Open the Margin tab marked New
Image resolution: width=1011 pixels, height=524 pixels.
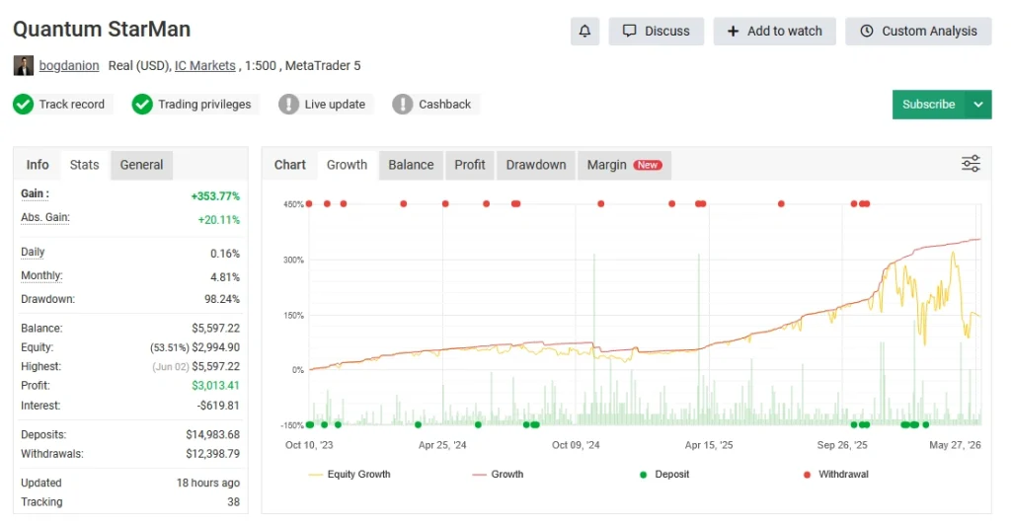624,165
